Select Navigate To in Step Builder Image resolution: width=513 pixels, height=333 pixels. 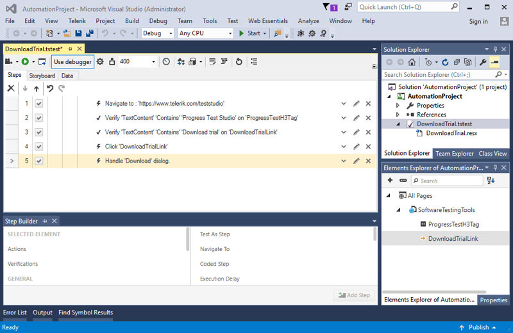coord(215,248)
